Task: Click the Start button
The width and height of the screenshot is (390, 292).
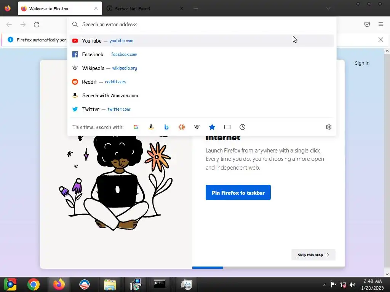Action: pos(10,284)
